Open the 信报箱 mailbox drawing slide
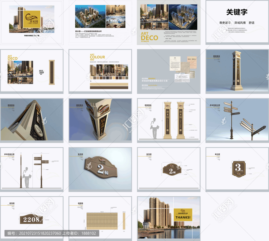The width and height of the screenshot is (269, 241). click(x=100, y=219)
